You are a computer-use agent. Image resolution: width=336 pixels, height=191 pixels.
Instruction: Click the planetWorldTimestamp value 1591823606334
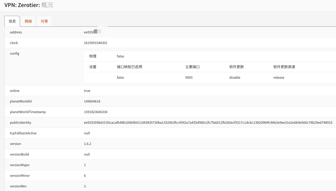click(x=96, y=112)
